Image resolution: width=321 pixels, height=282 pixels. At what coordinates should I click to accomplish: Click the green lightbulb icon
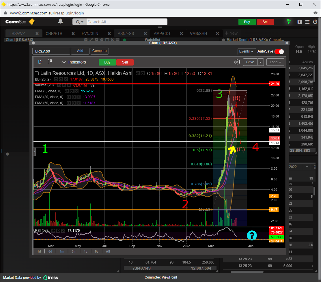click(x=288, y=22)
